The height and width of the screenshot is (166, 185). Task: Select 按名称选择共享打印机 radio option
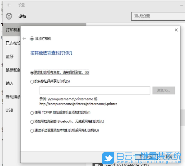(x=32, y=82)
